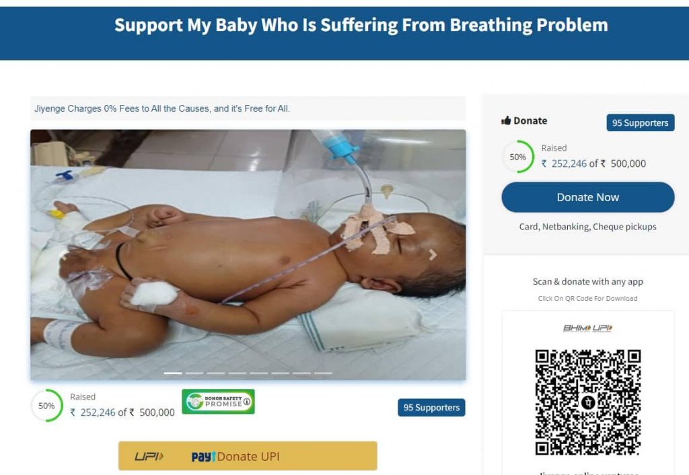Click the 50% progress circle below the photo

[x=46, y=406]
